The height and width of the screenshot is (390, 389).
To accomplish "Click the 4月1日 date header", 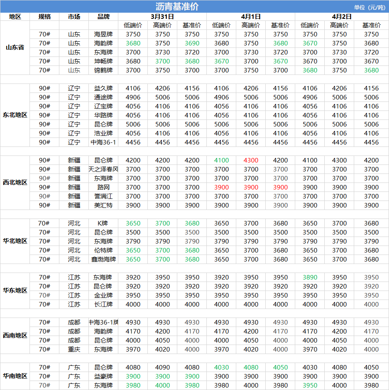I will pos(251,16).
